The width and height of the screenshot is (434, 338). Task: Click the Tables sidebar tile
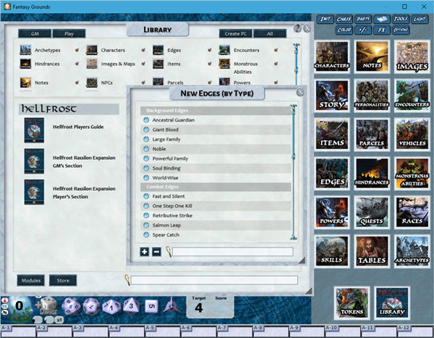point(372,251)
